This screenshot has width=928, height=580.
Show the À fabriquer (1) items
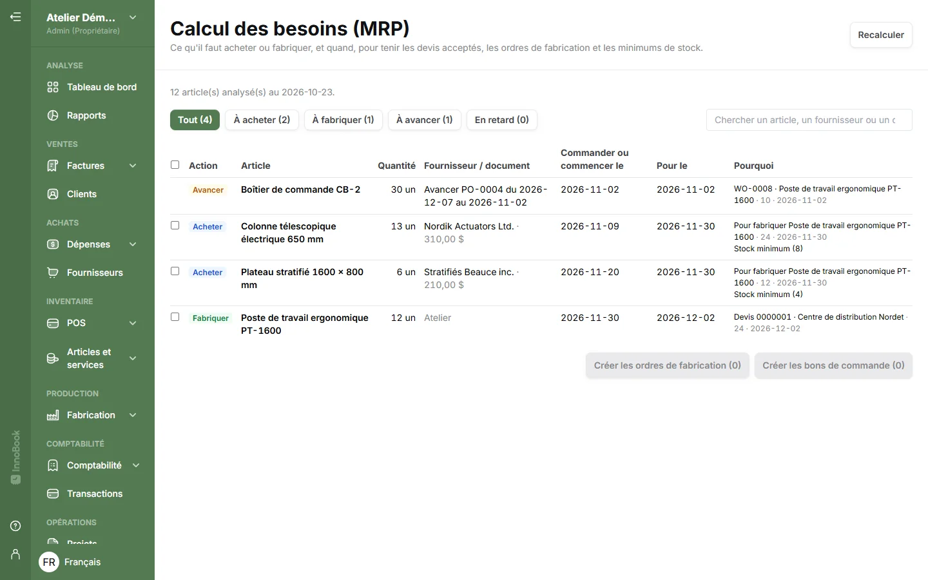pyautogui.click(x=343, y=120)
